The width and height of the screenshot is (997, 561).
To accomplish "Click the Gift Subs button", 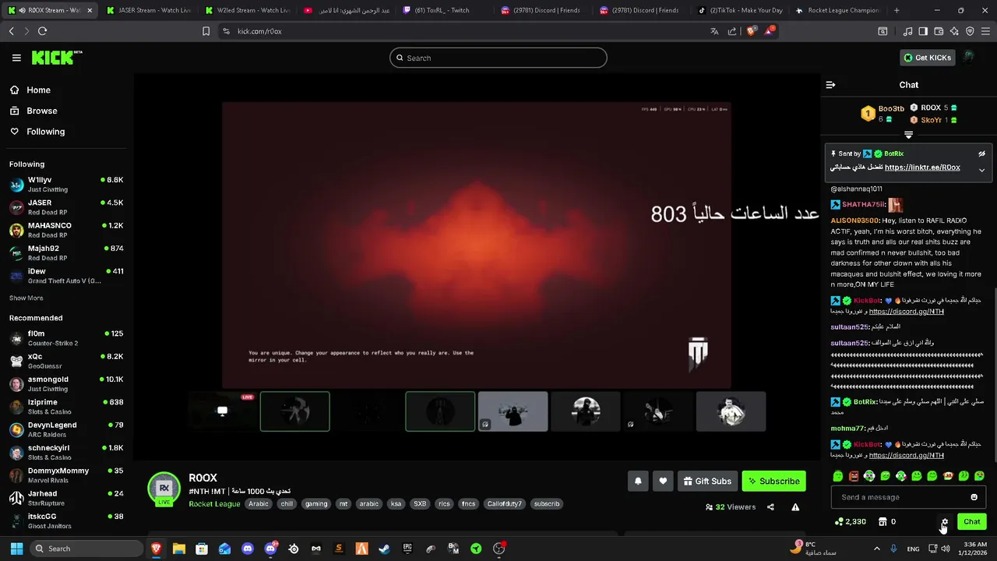I will [x=707, y=481].
